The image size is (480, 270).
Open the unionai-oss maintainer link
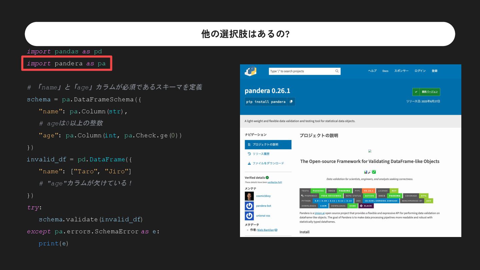pos(263,216)
